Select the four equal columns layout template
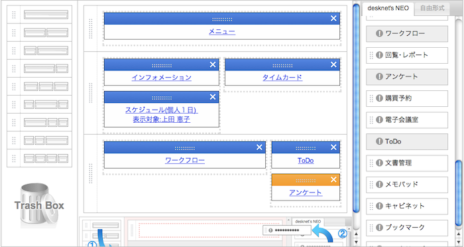464x247 pixels. 46,158
